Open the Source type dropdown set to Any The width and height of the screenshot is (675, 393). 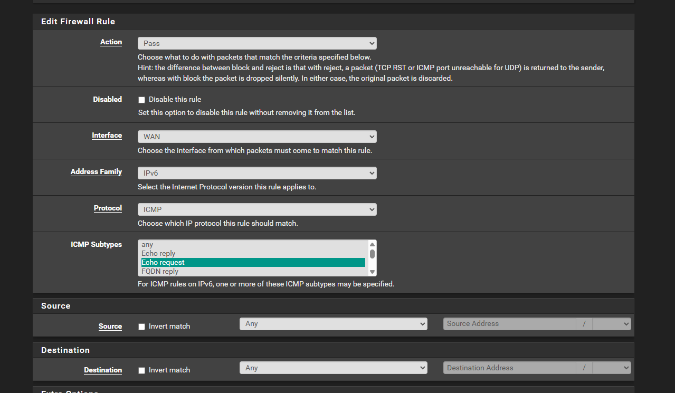[x=333, y=323]
